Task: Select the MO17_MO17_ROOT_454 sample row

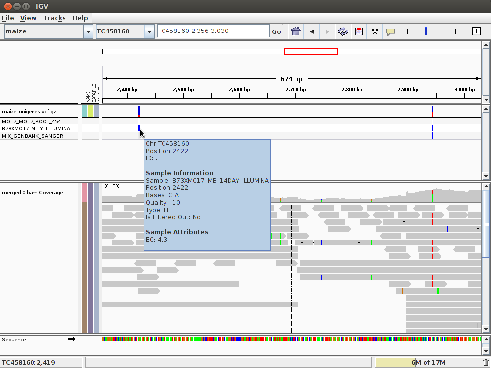Action: [x=32, y=121]
